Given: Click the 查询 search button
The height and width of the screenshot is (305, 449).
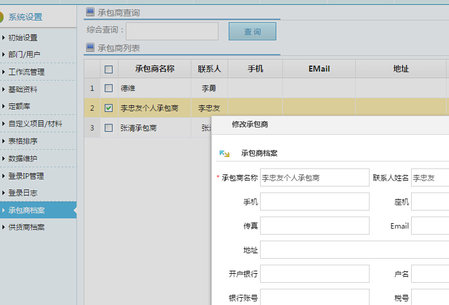Looking at the screenshot, I should (252, 31).
